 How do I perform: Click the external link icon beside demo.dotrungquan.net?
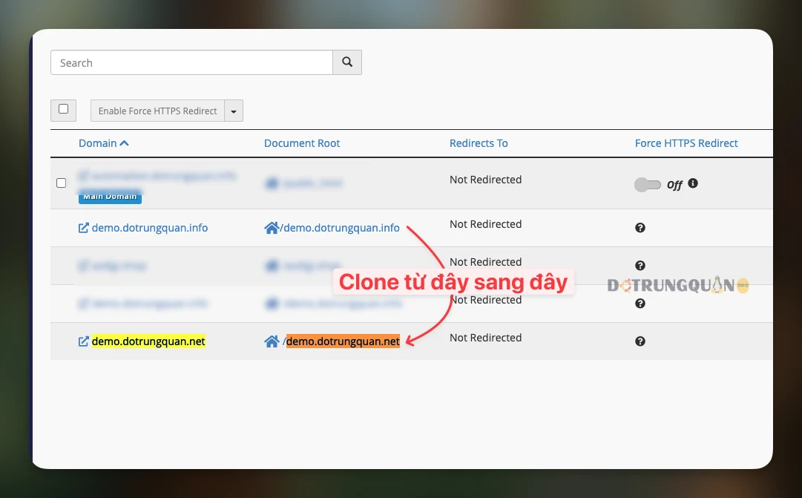(84, 342)
